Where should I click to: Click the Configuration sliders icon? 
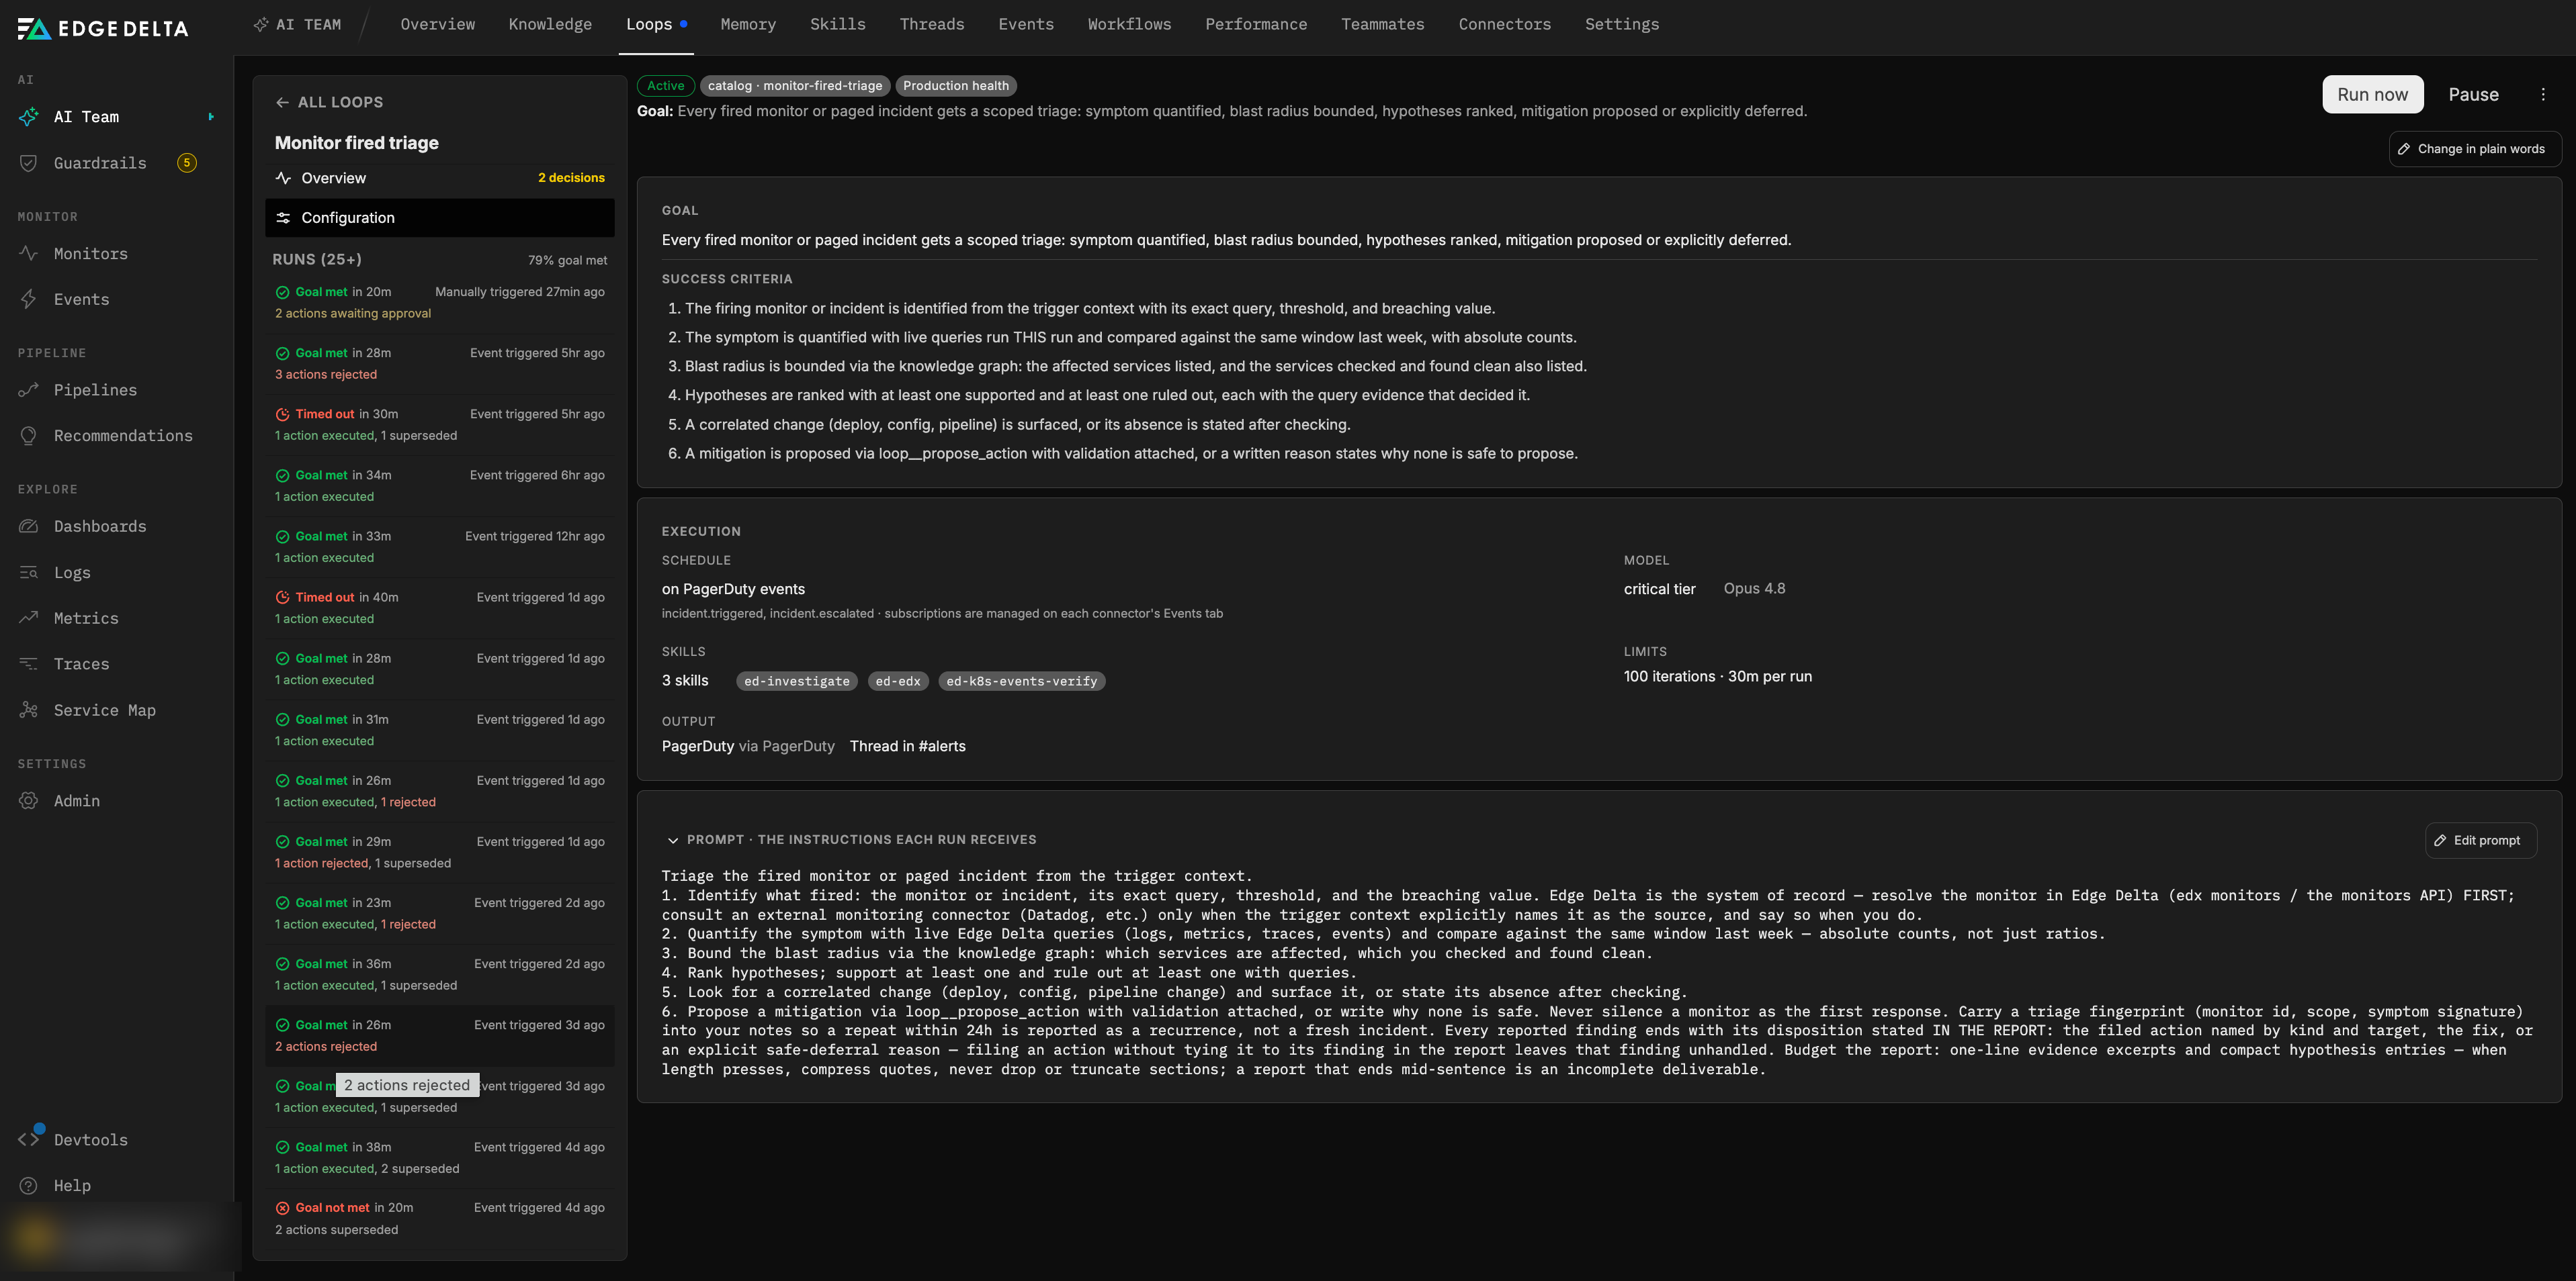pos(283,218)
